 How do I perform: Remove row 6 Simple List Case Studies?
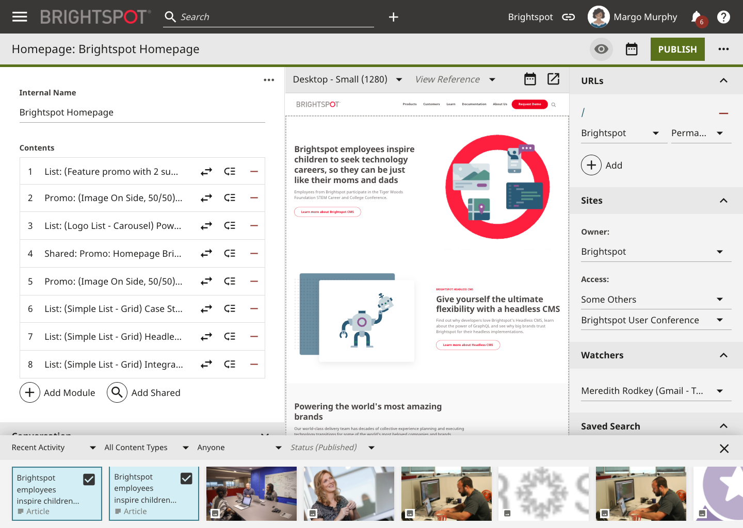coord(254,309)
